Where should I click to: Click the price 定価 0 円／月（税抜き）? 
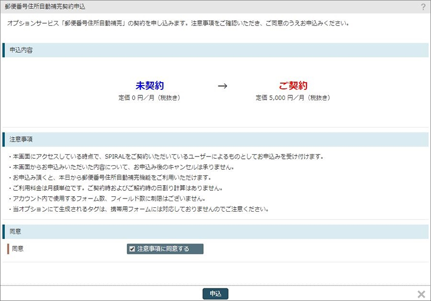(x=149, y=98)
